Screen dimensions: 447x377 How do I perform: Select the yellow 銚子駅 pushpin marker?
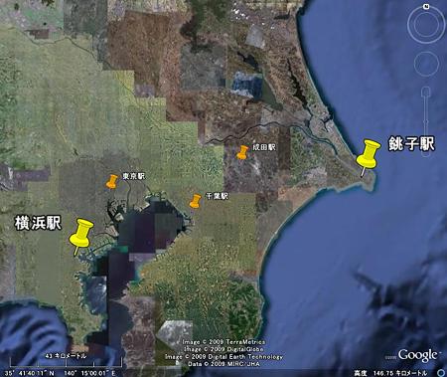(x=368, y=158)
